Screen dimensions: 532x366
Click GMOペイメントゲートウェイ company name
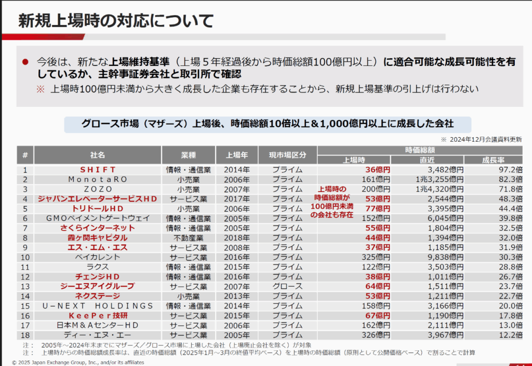point(98,218)
